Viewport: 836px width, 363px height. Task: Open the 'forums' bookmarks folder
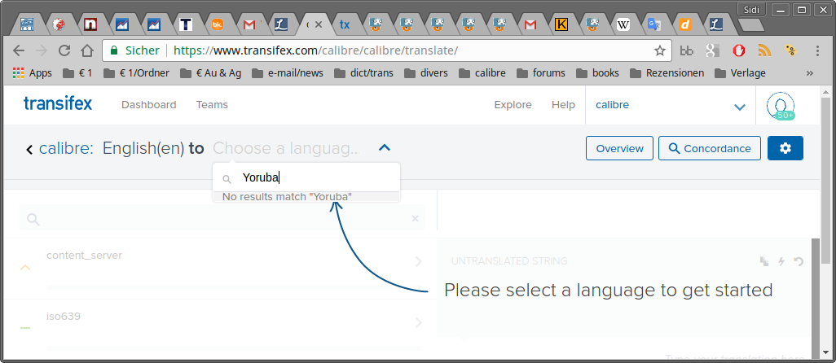point(541,73)
